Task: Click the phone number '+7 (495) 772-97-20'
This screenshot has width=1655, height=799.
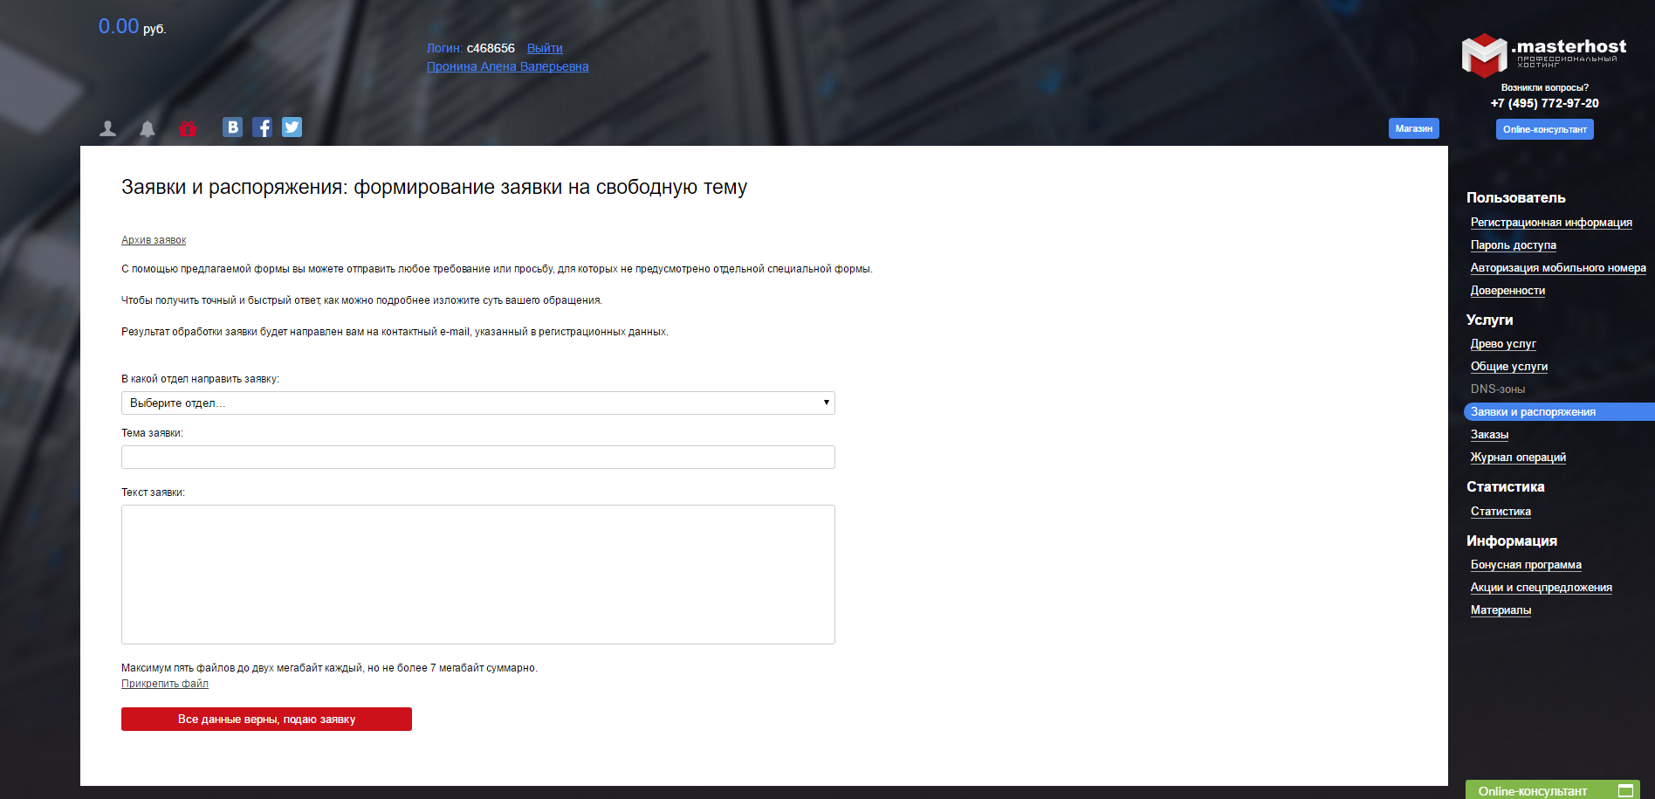Action: (1545, 103)
